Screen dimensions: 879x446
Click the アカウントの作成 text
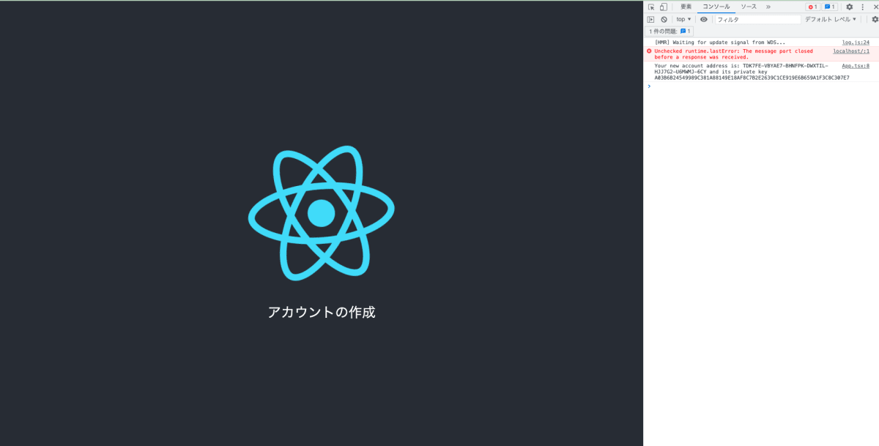(322, 312)
